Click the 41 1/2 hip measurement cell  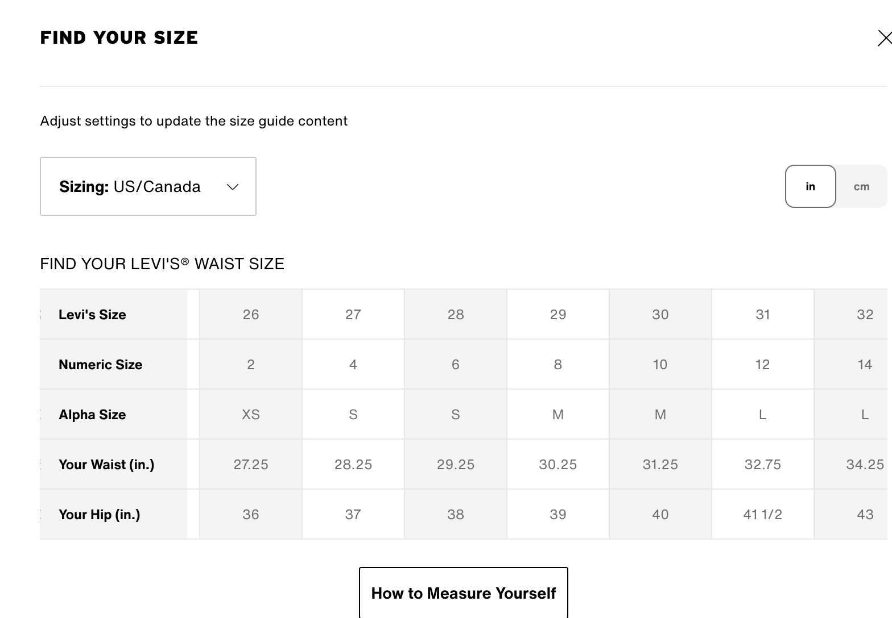(763, 515)
